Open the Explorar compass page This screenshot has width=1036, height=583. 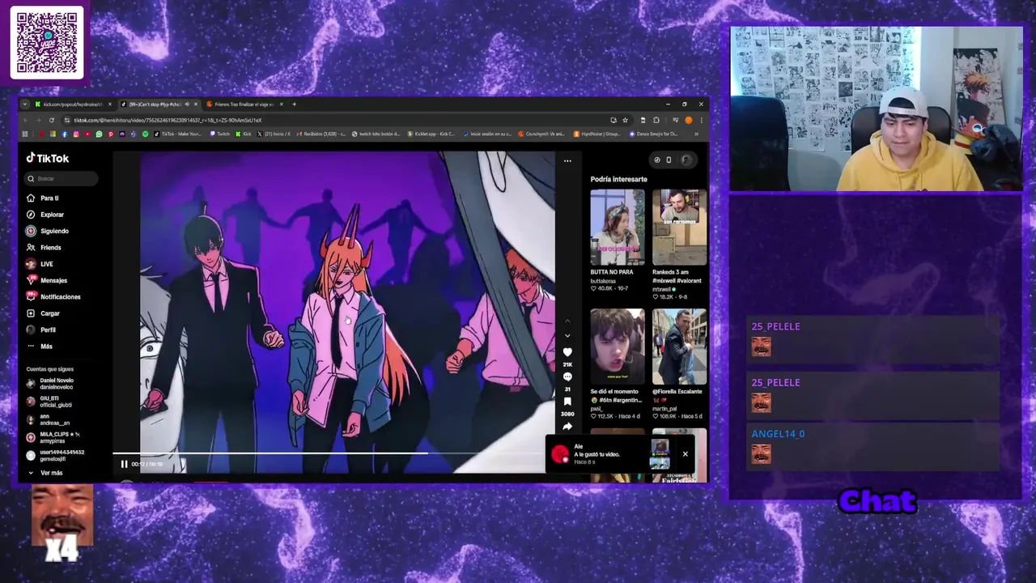coord(45,215)
